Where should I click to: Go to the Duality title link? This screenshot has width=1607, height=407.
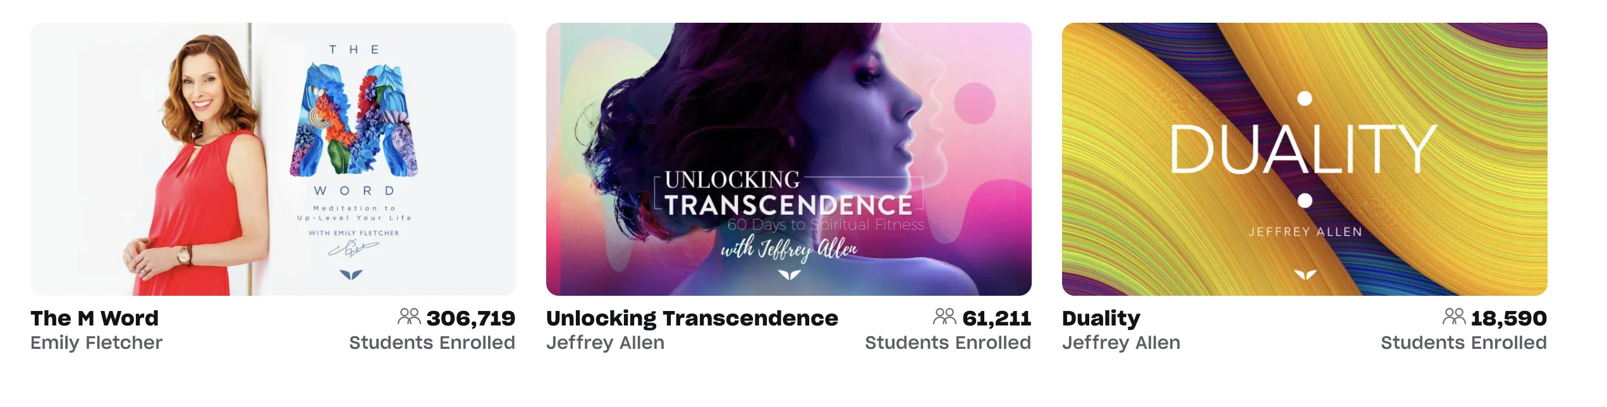coord(1101,318)
